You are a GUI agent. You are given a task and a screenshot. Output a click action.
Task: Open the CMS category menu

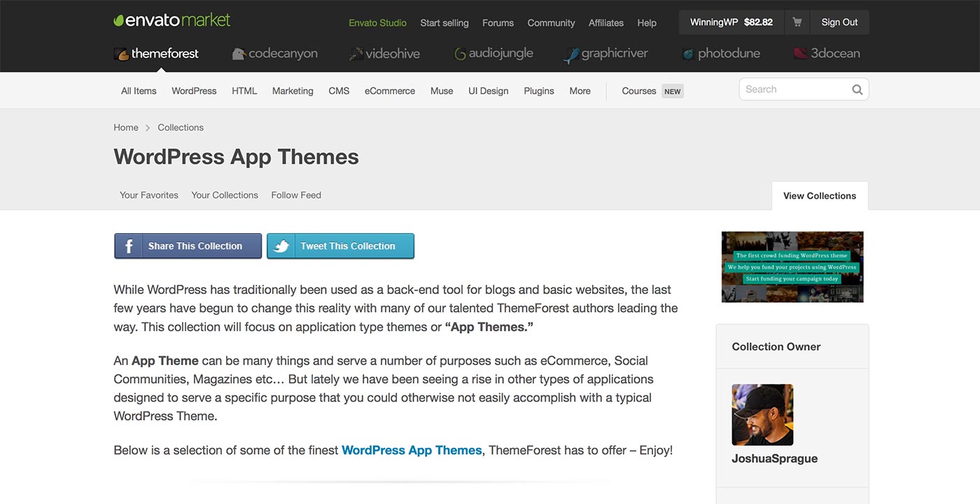click(x=339, y=91)
